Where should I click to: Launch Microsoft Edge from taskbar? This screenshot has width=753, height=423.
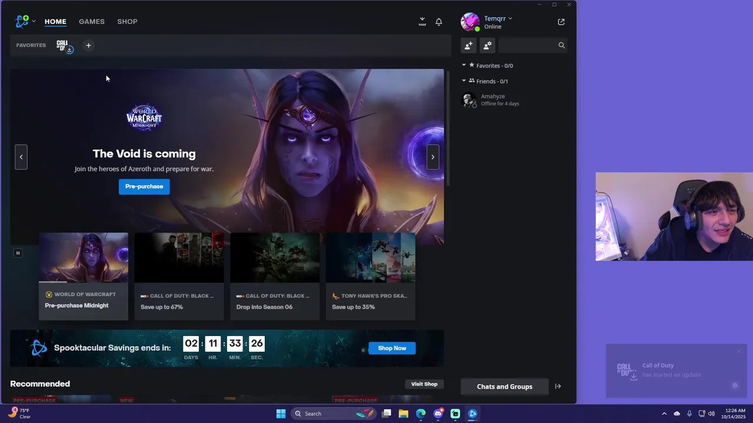point(421,414)
